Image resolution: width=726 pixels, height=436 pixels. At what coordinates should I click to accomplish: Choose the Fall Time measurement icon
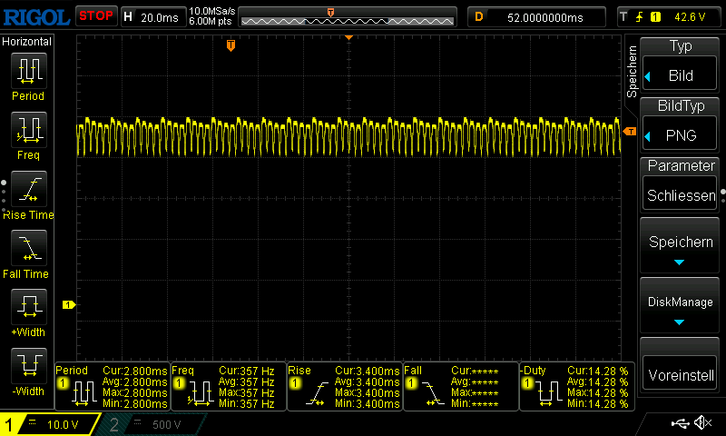point(27,247)
